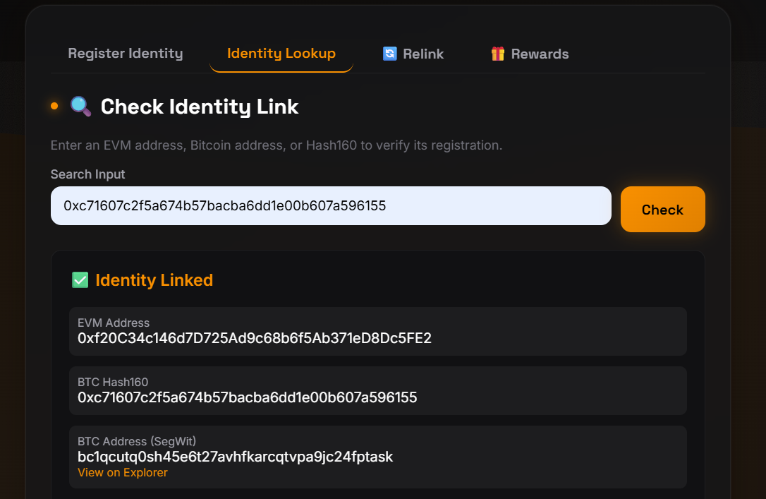Select the Identity Lookup tab

click(281, 54)
